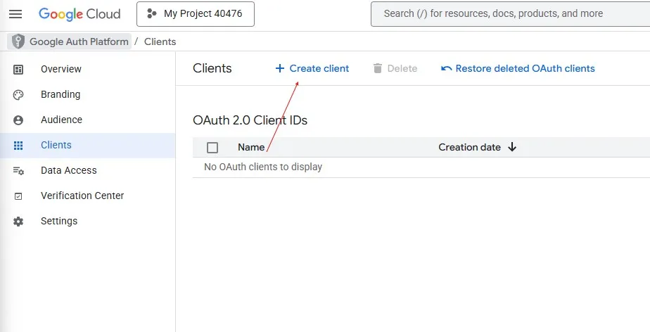Select Clients in the sidebar
The image size is (650, 332).
coord(56,145)
